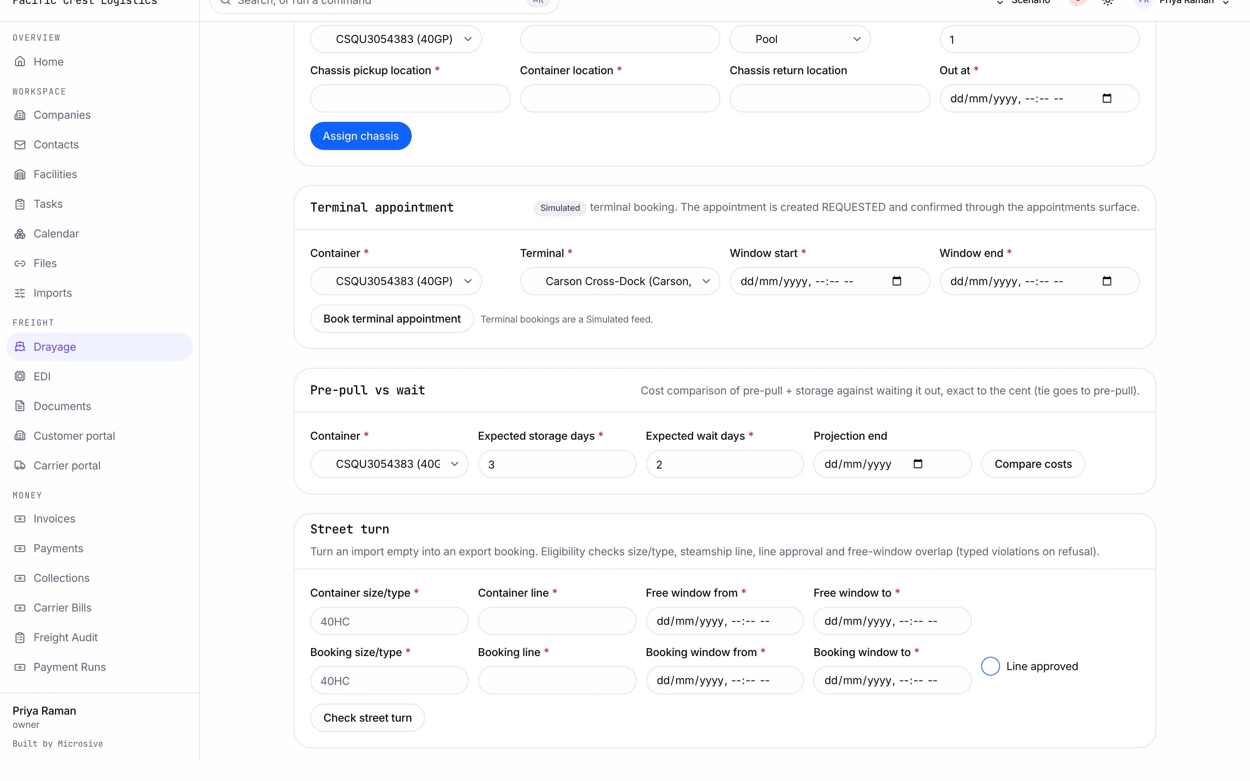The width and height of the screenshot is (1250, 781).
Task: Click the Carrier portal truck icon
Action: 20,465
